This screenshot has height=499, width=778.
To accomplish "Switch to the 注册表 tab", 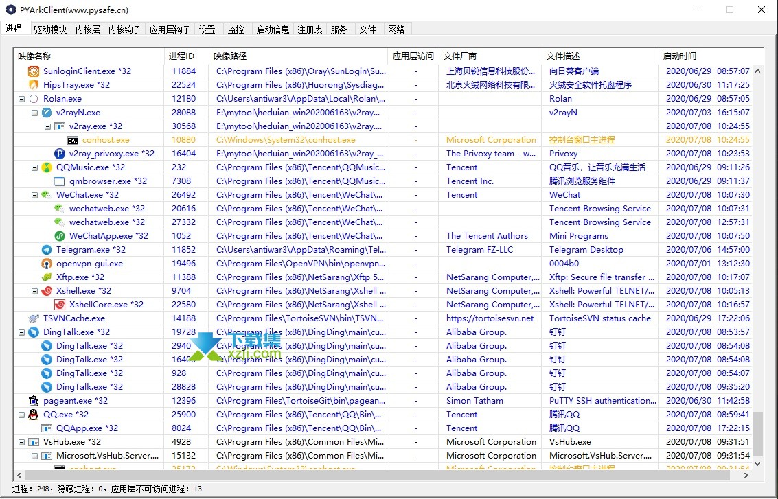I will pyautogui.click(x=310, y=30).
